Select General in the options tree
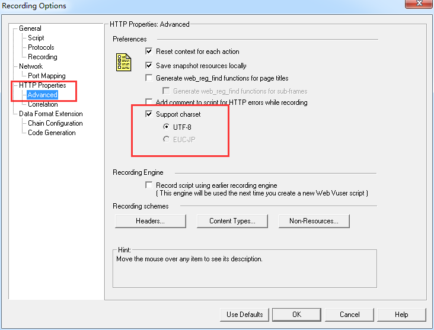 30,28
